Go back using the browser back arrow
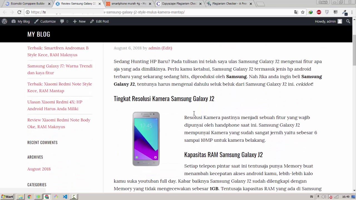This screenshot has width=356, height=200. click(5, 12)
